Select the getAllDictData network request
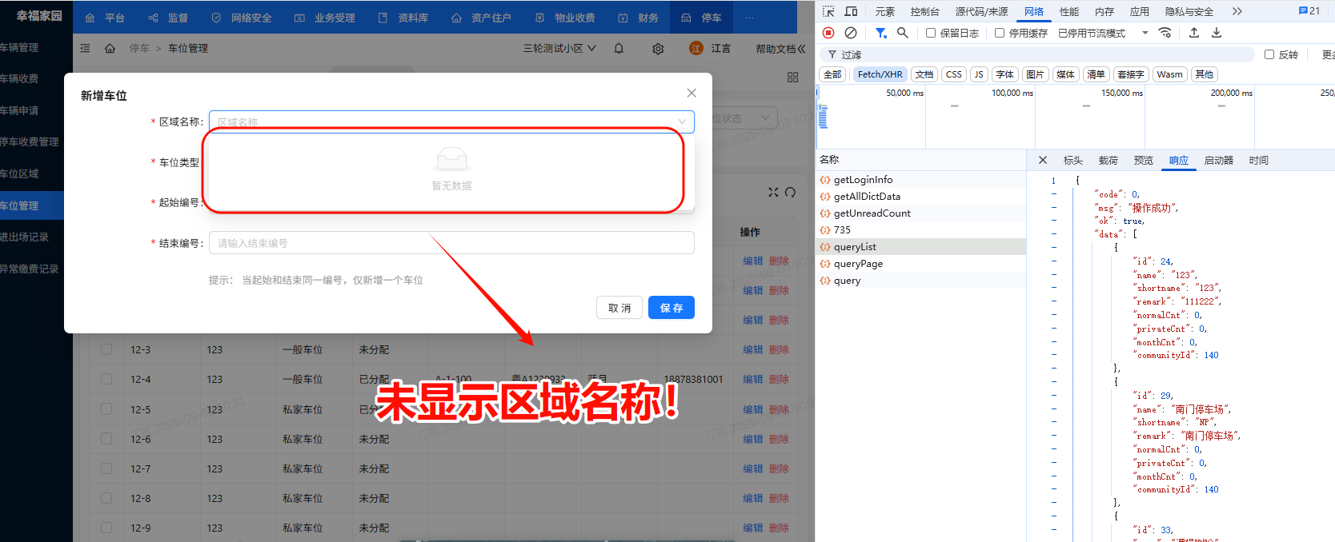1335x542 pixels. 920,197
